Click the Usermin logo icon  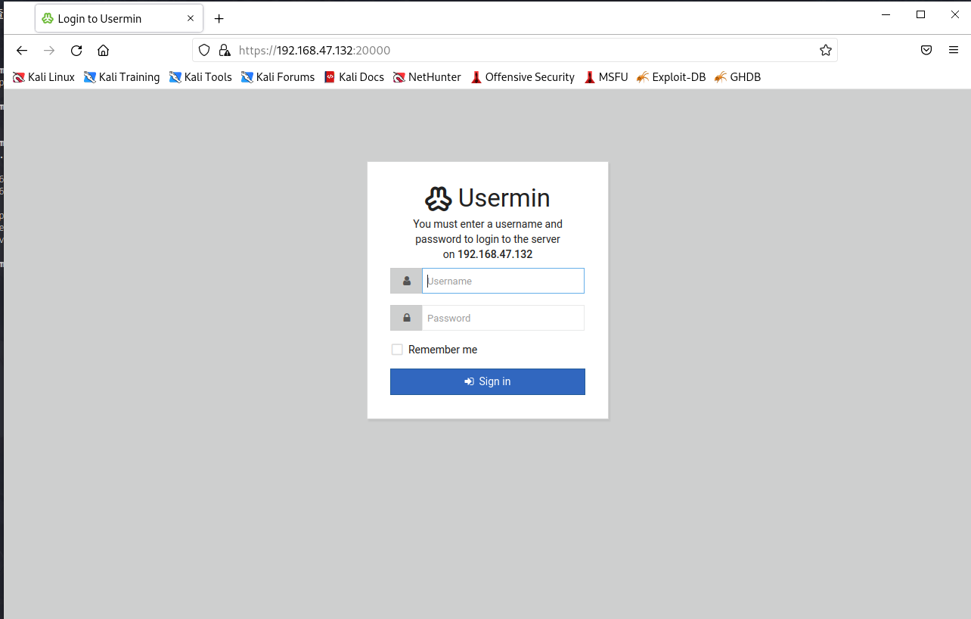439,198
